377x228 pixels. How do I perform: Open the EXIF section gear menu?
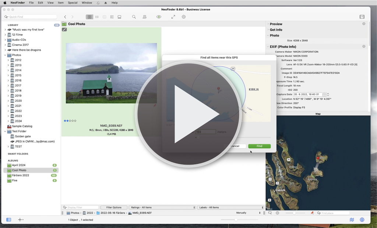click(364, 47)
